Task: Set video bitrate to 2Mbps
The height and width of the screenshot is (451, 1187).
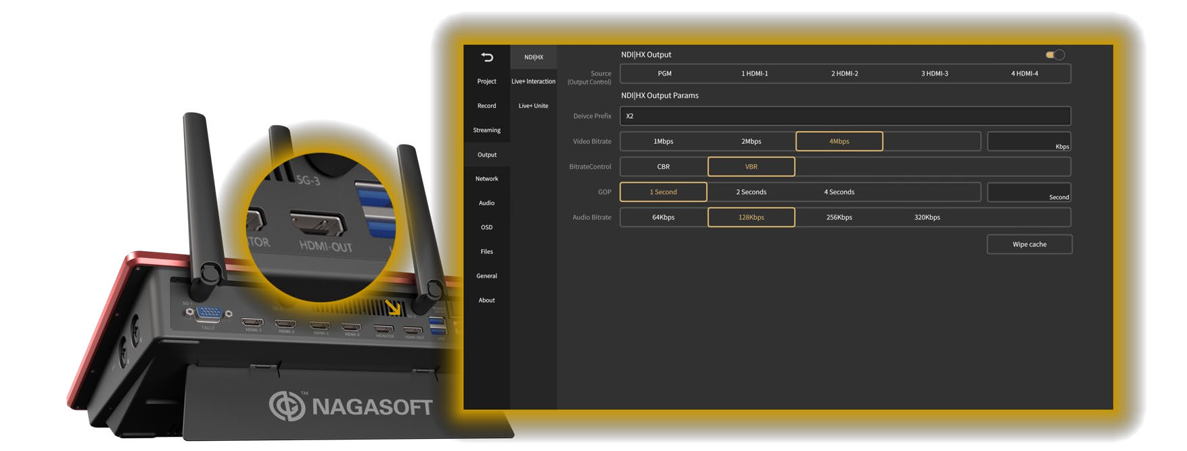Action: [751, 141]
